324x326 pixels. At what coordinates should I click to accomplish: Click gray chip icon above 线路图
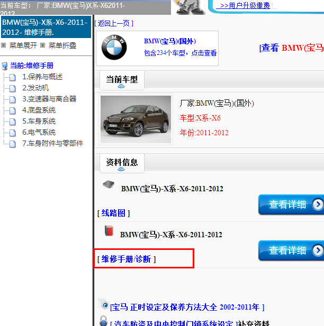click(109, 184)
